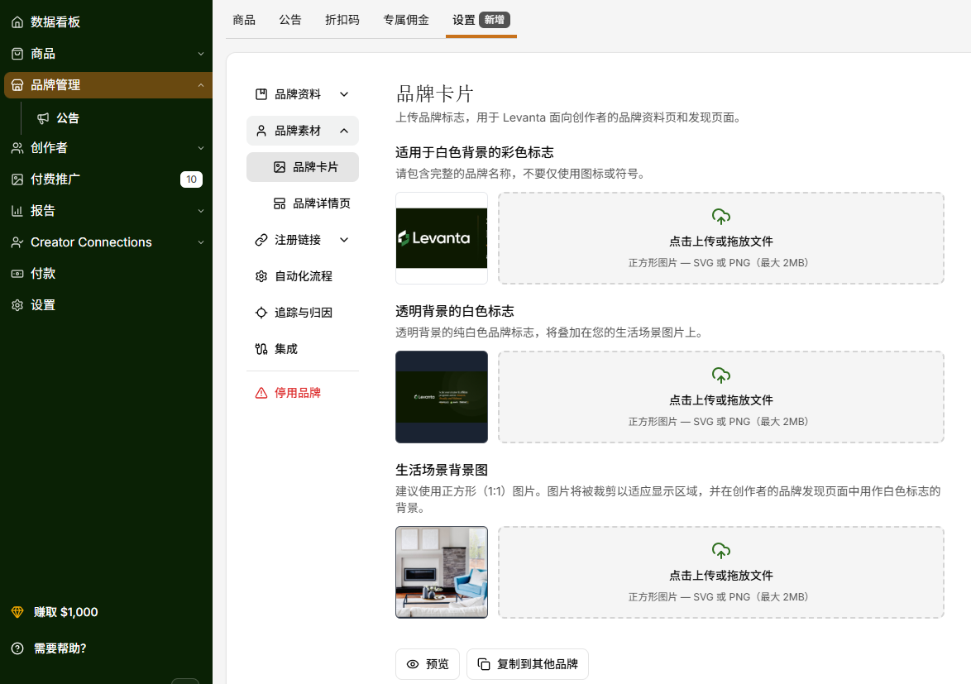
Task: Click the 付费推广 badge showing 10
Action: click(x=191, y=179)
